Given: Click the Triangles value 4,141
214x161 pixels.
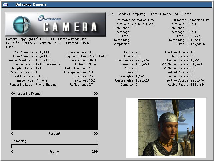Looking at the screenshot, I should (x=140, y=76).
